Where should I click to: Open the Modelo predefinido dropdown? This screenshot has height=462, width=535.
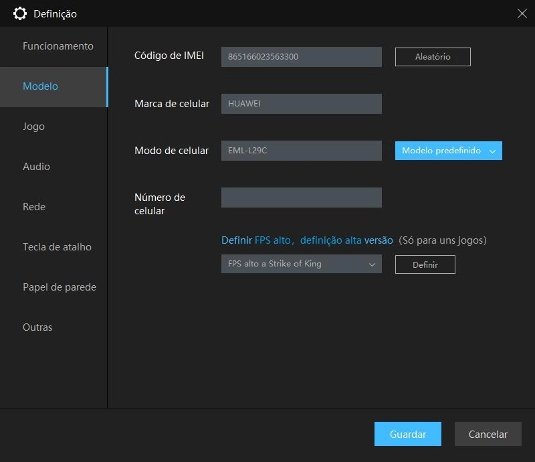(x=448, y=150)
